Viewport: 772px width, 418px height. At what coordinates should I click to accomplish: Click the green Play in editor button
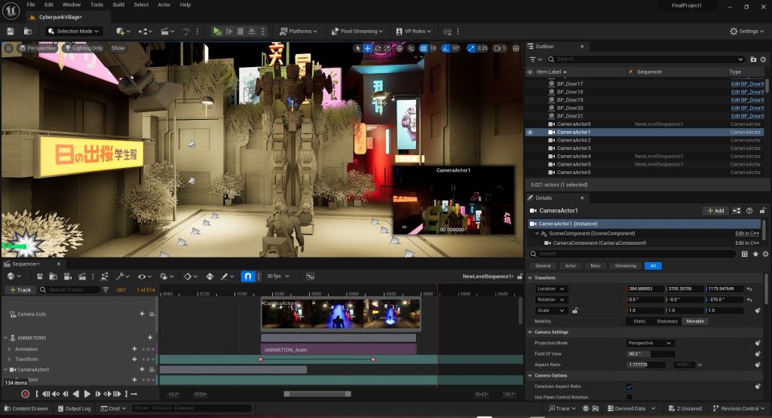217,31
